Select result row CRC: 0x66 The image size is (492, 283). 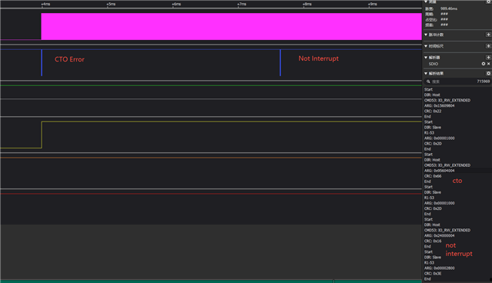pyautogui.click(x=433, y=176)
